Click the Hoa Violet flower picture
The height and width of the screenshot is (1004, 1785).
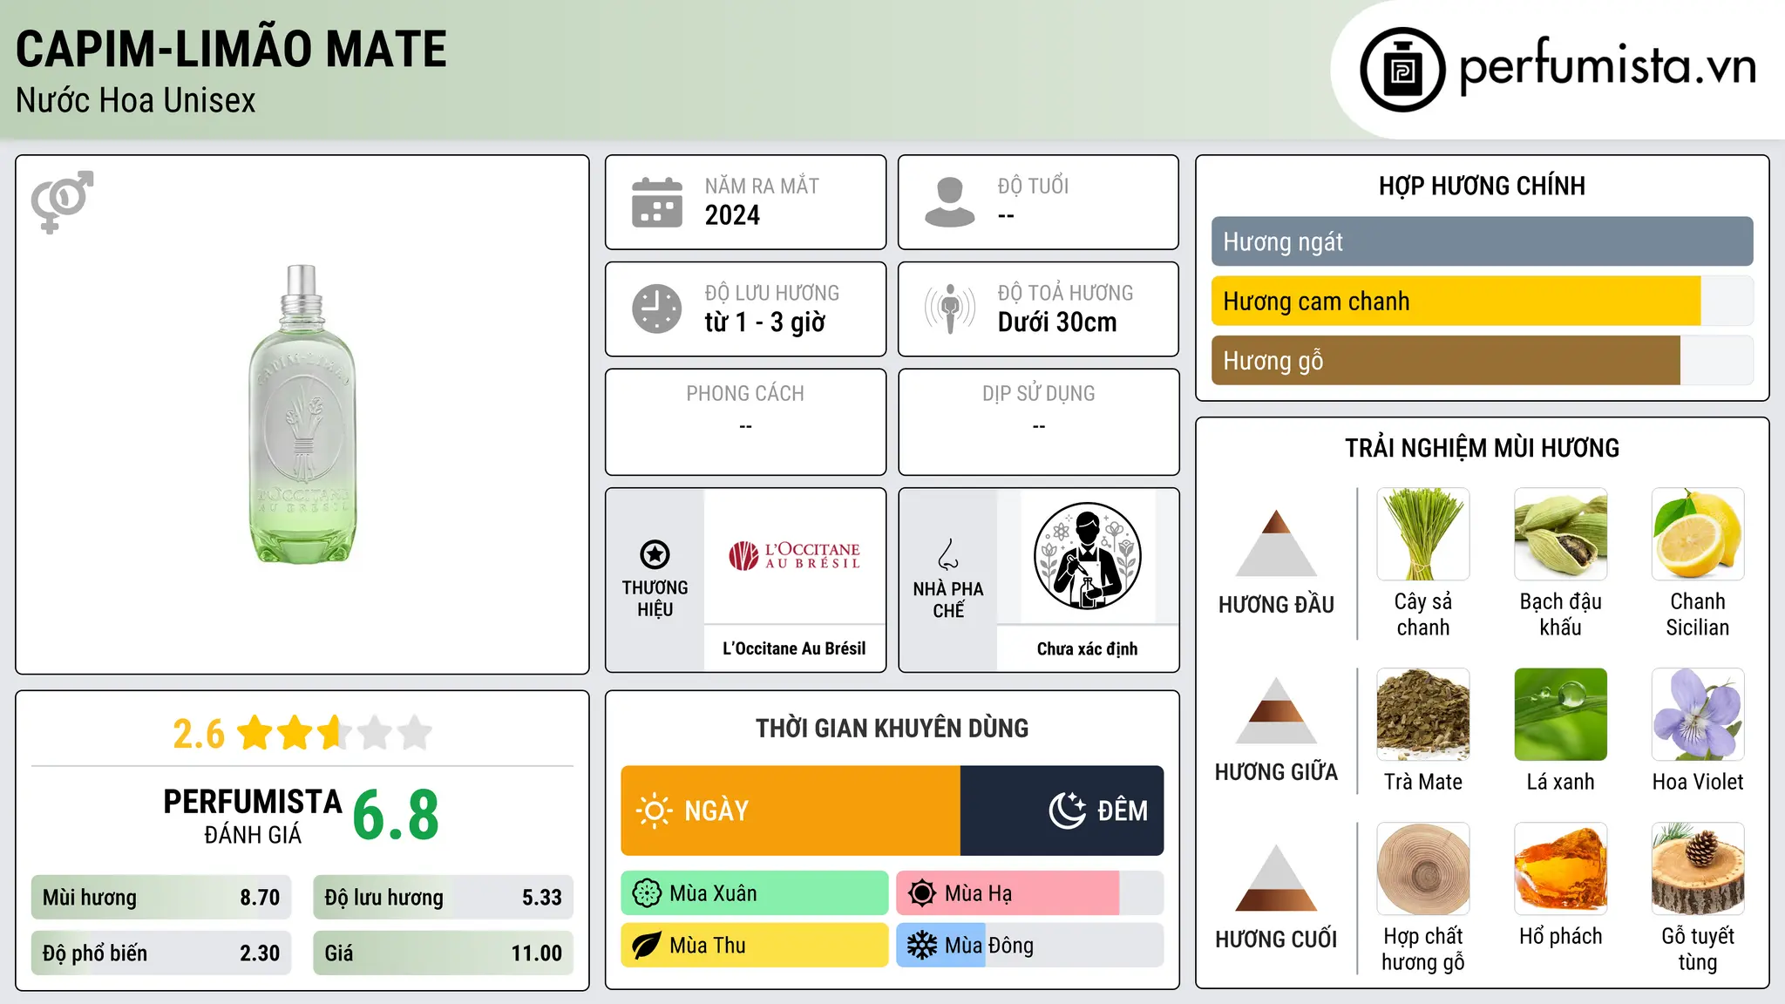coord(1698,715)
